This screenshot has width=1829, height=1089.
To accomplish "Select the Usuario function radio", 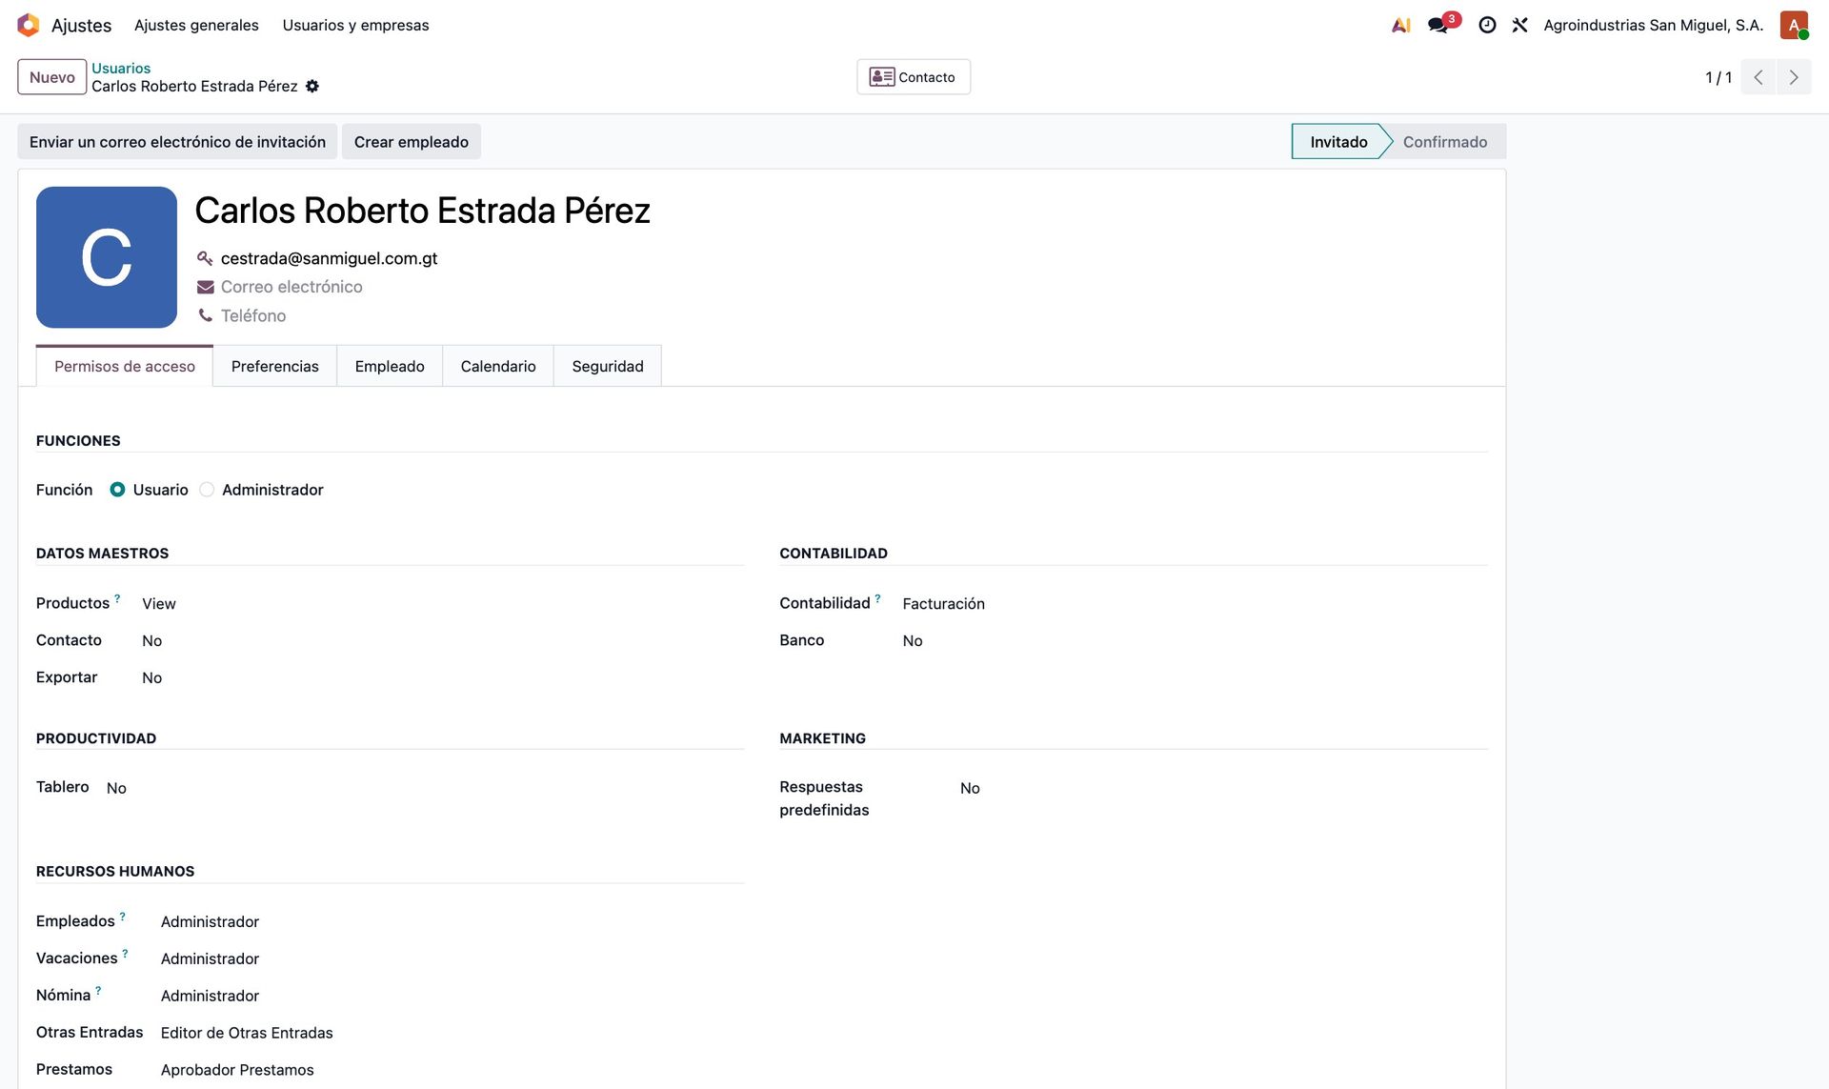I will (117, 490).
